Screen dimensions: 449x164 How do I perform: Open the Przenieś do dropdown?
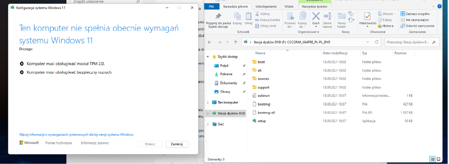pyautogui.click(x=290, y=20)
